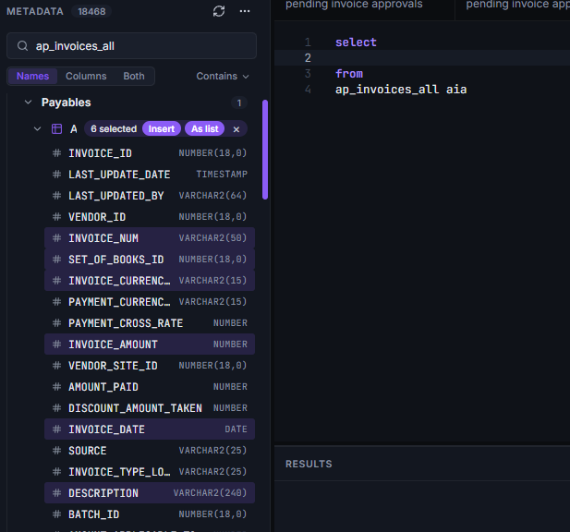Click the from keyword in editor
Screen dimensions: 570x532
349,74
